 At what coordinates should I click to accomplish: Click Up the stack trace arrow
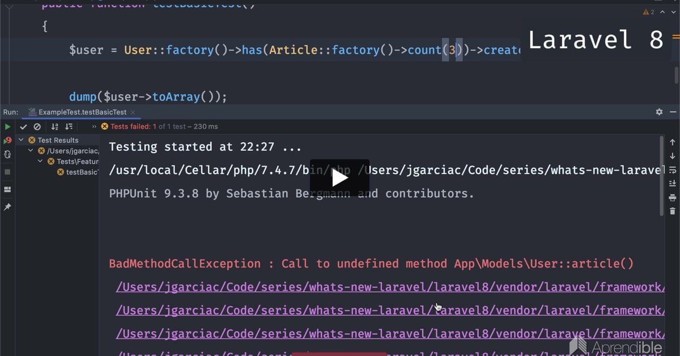(x=673, y=142)
